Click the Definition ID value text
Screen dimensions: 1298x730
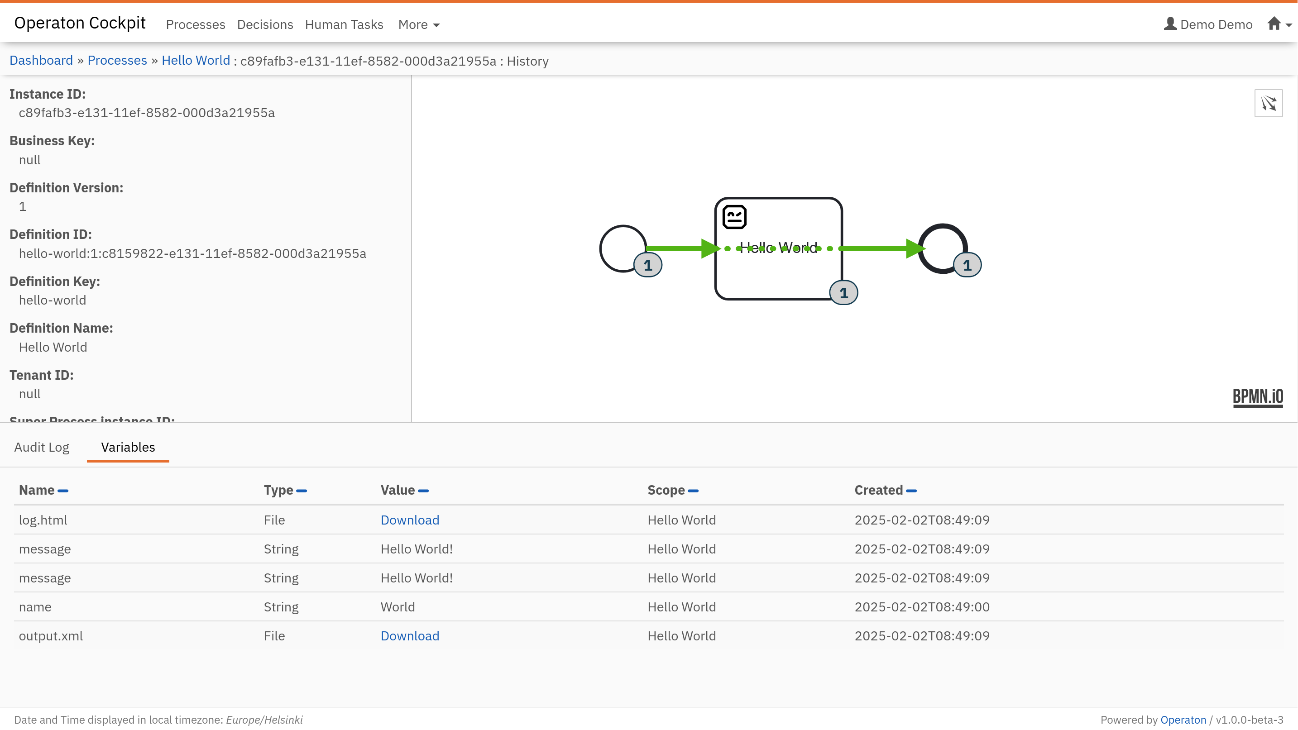point(192,253)
